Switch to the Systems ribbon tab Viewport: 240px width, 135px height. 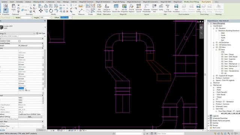click(x=4, y=1)
